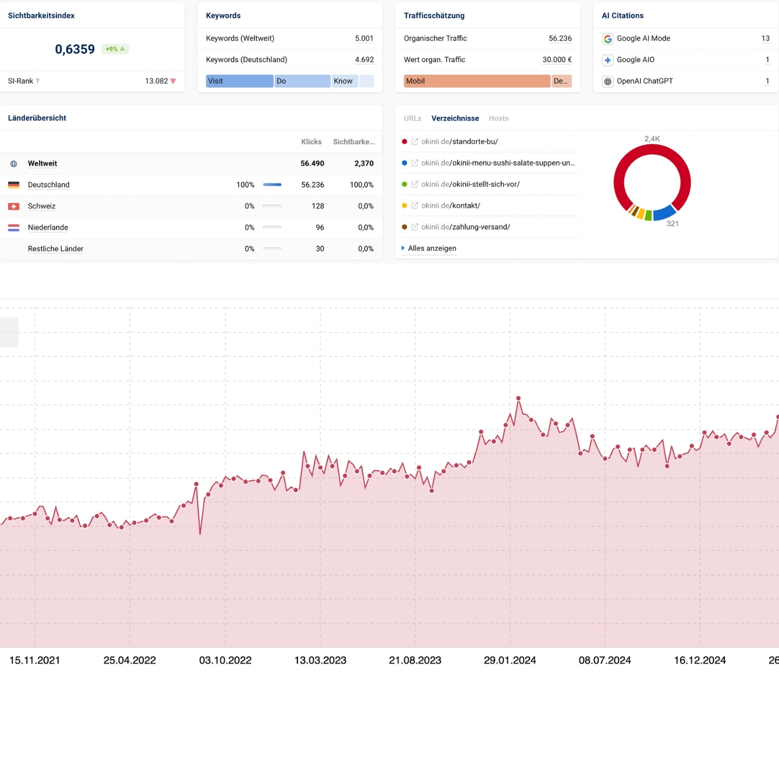Click the Niederlande country link
This screenshot has width=779, height=779.
pos(48,228)
